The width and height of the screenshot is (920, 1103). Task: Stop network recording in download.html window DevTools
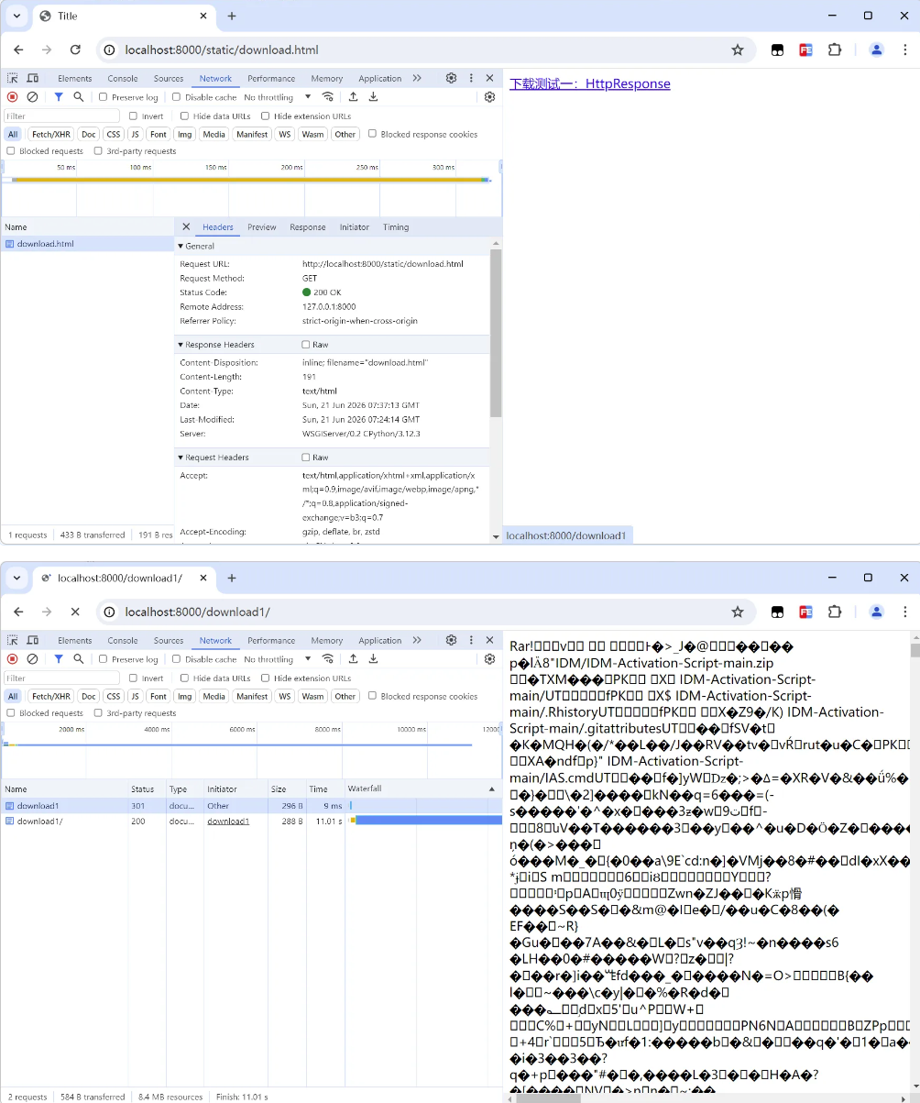coord(13,97)
